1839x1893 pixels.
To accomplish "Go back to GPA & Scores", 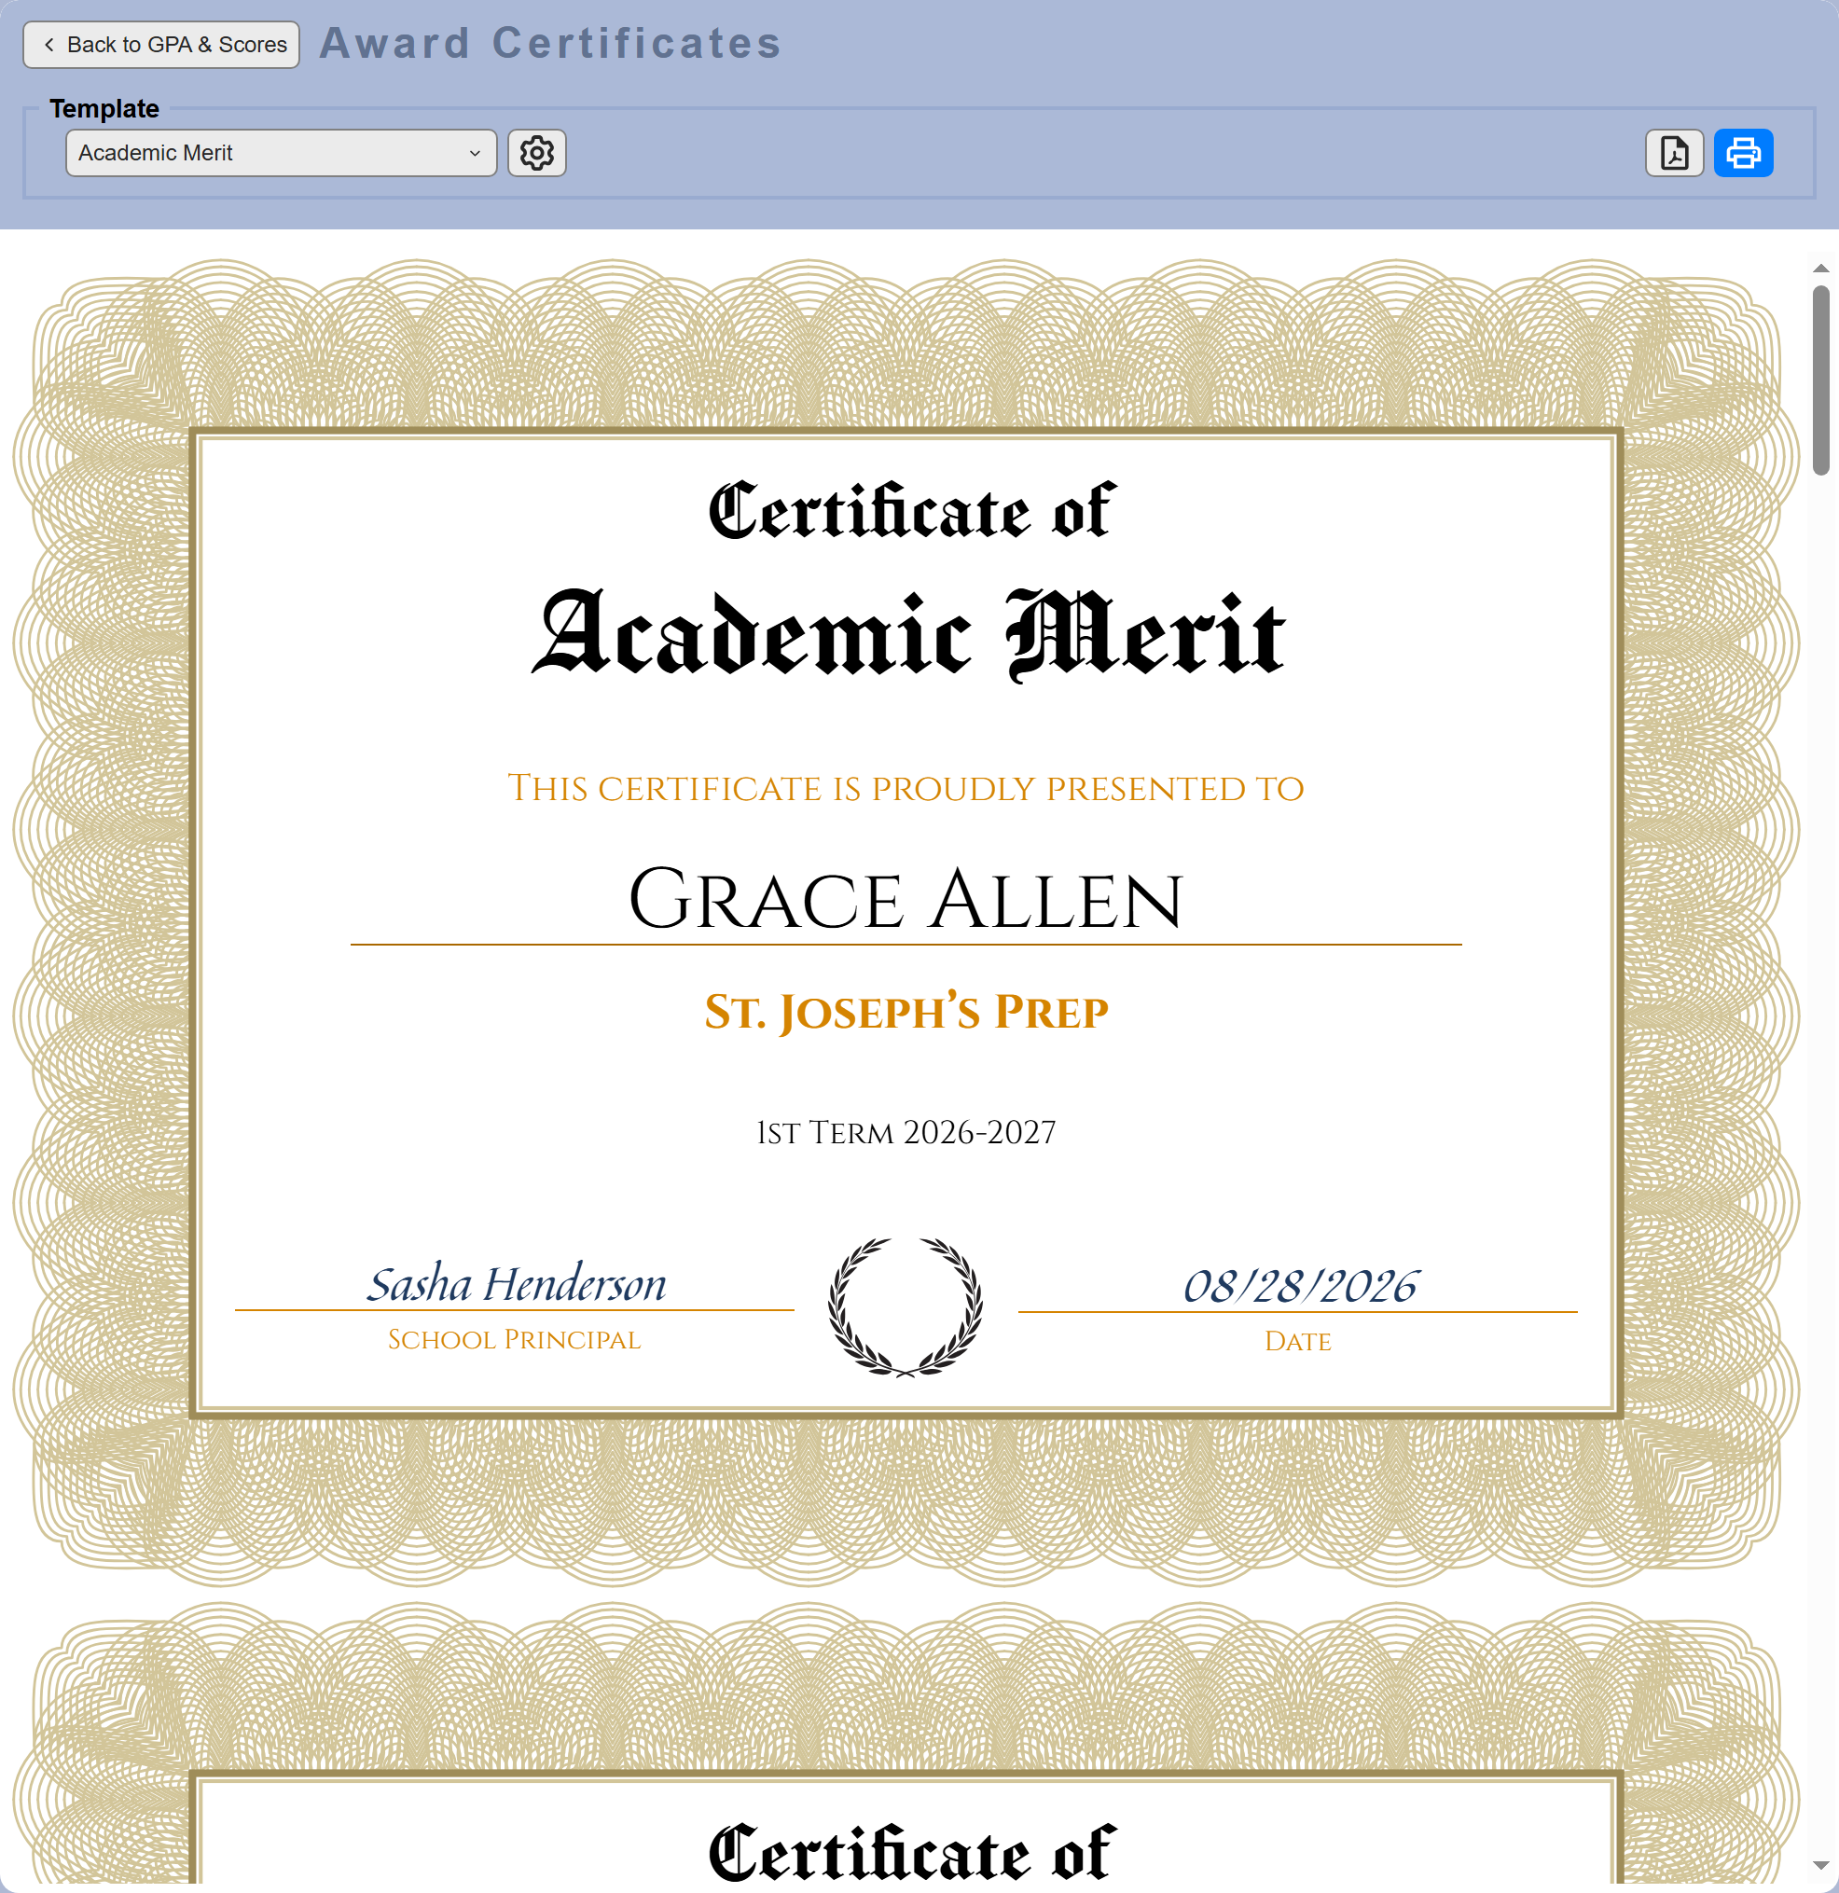I will [x=161, y=45].
